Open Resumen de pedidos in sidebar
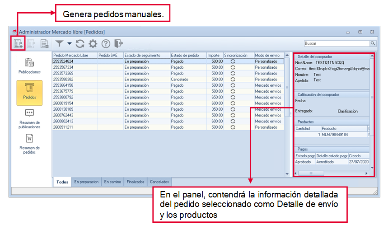This screenshot has width=388, height=225. click(x=29, y=144)
